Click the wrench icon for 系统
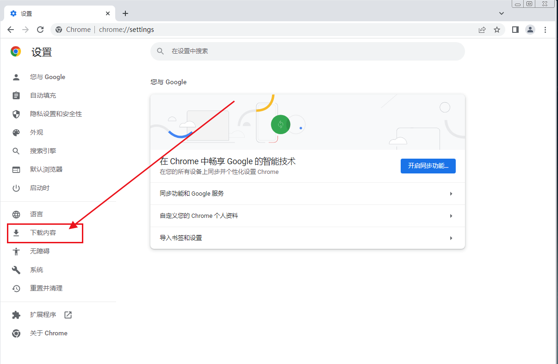This screenshot has width=558, height=364. [16, 270]
